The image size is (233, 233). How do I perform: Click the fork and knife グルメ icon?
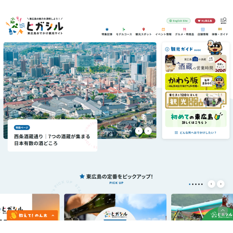pos(185,29)
